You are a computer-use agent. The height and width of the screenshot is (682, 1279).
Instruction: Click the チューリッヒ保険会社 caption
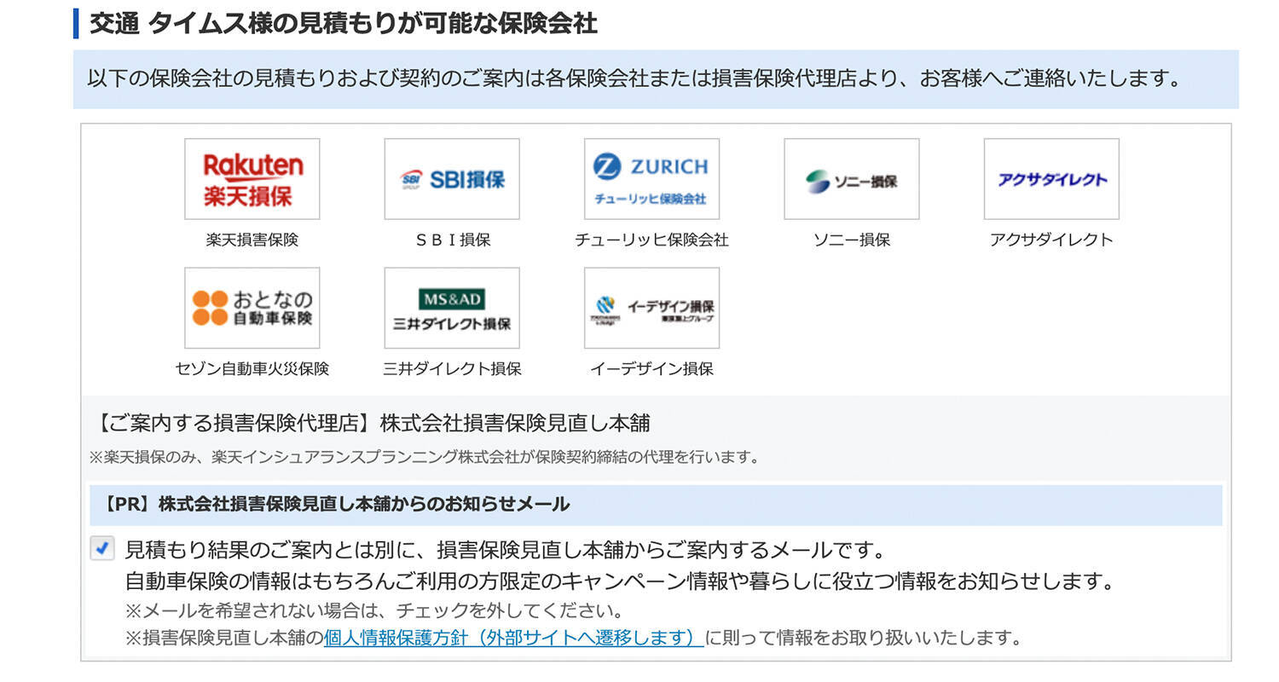tap(651, 240)
